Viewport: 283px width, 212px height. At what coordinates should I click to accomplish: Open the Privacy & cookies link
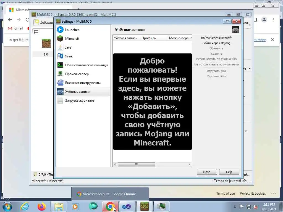[x=253, y=194]
